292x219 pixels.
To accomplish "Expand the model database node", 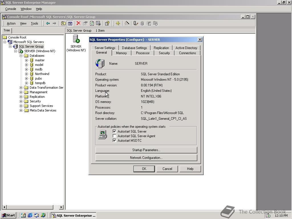I will (x=27, y=65).
